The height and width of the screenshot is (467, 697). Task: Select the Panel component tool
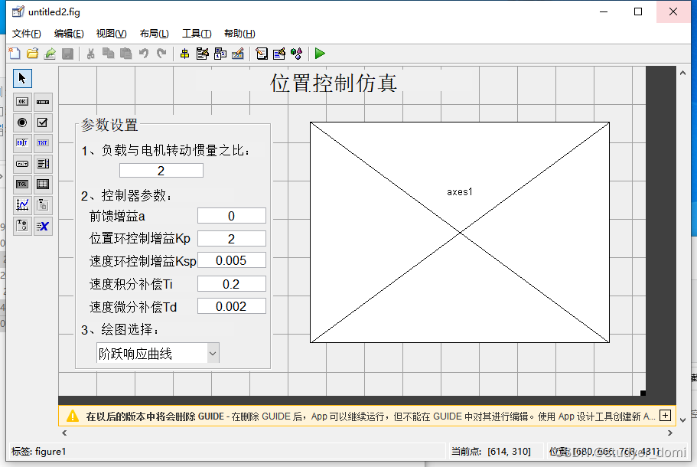click(x=43, y=205)
